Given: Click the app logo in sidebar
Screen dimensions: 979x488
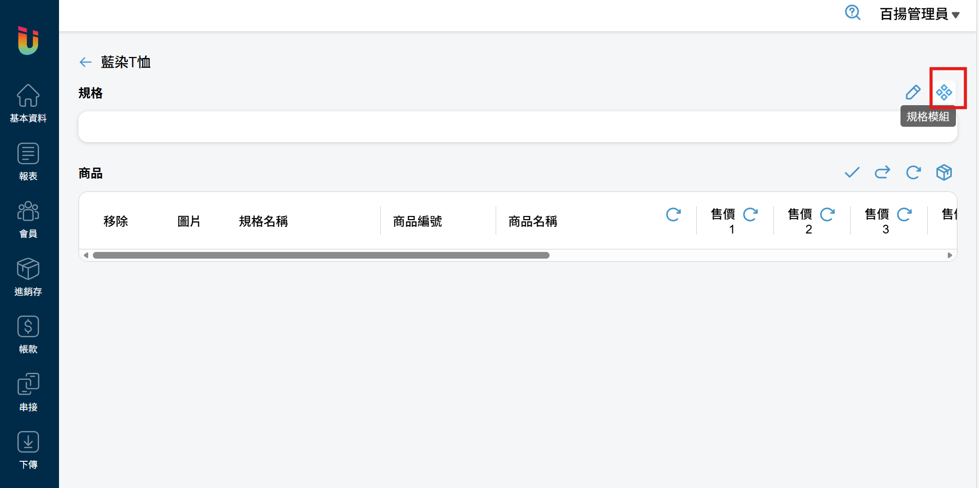Looking at the screenshot, I should 28,41.
